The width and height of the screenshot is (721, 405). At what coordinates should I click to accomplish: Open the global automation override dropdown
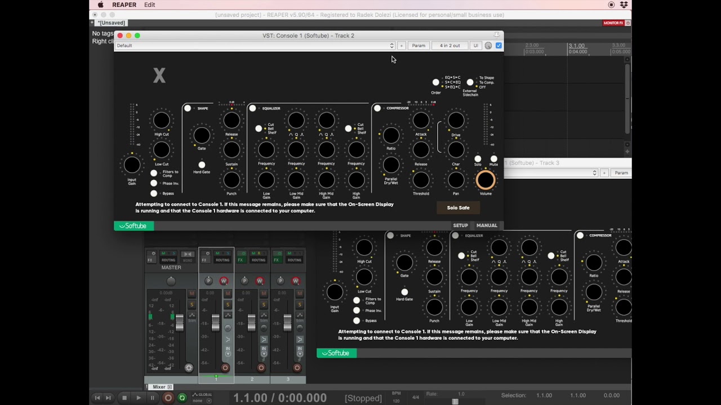tap(202, 398)
